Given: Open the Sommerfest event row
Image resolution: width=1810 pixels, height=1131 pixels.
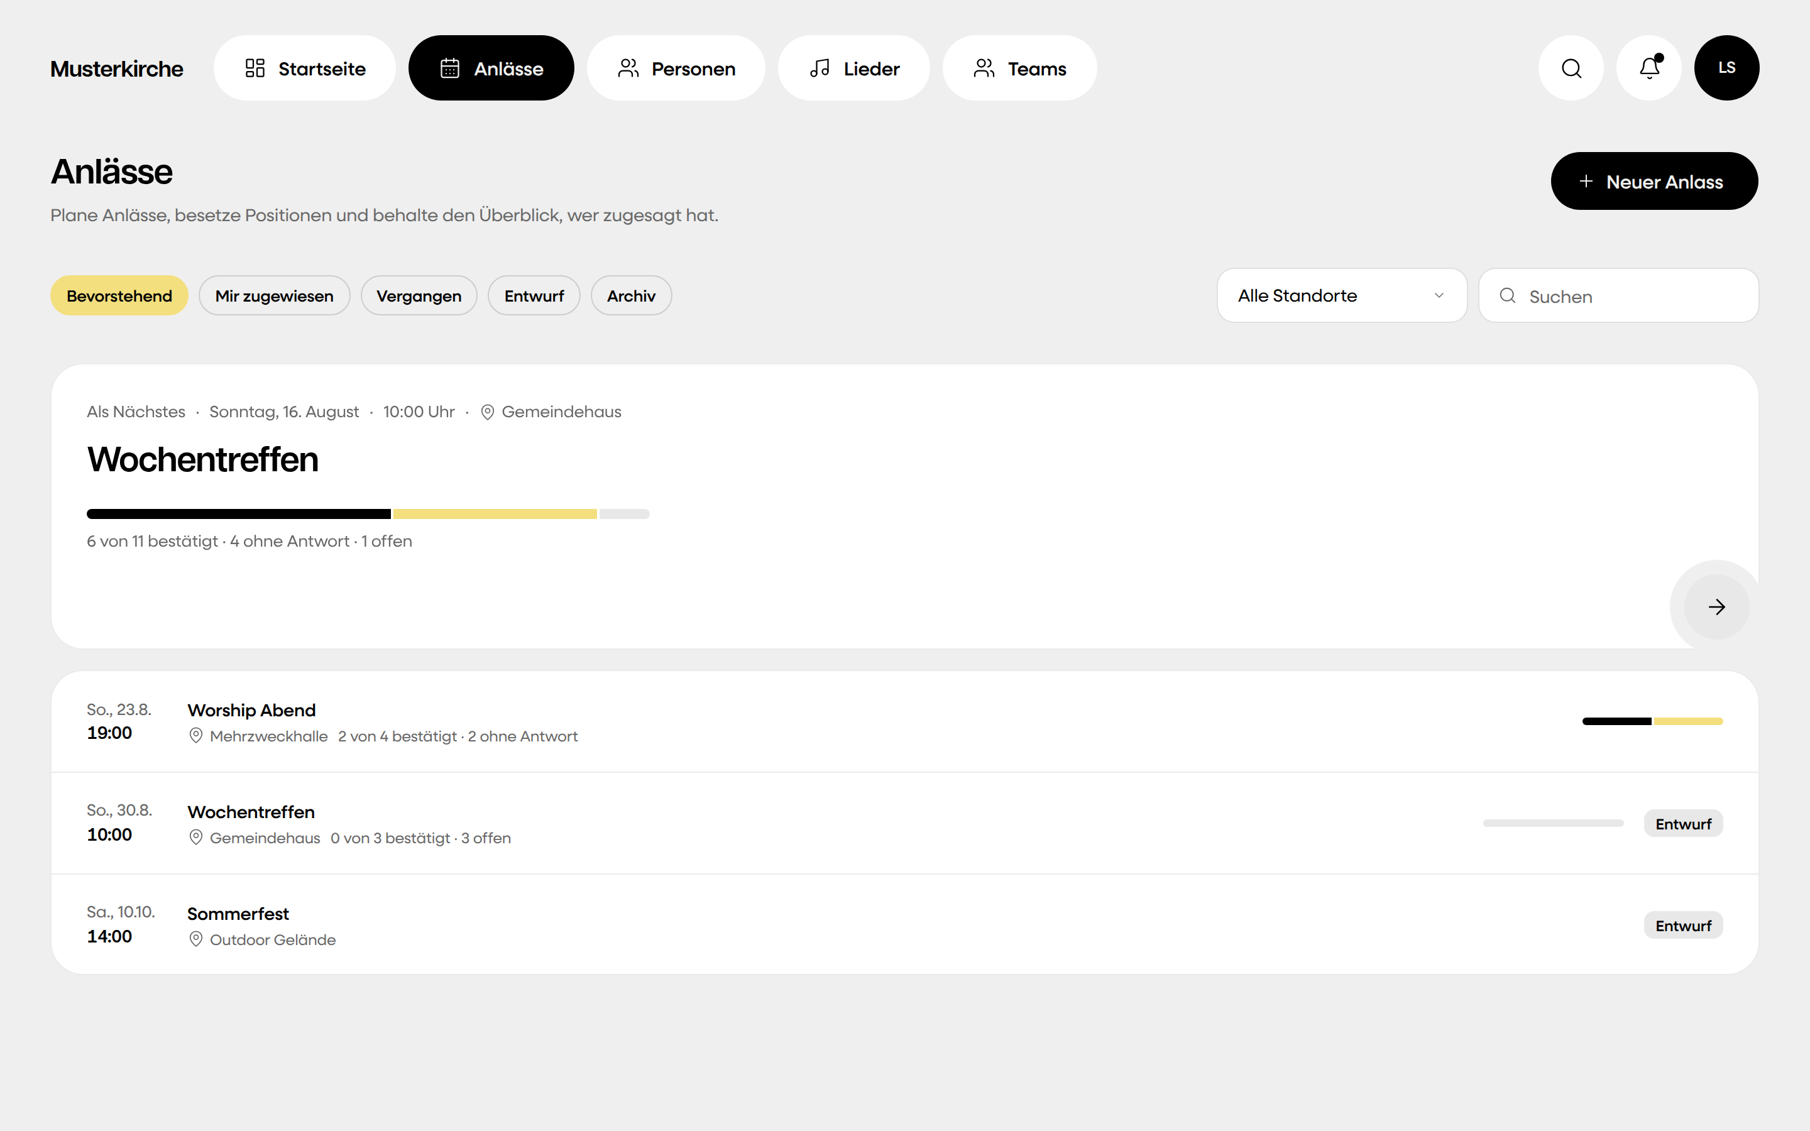Looking at the screenshot, I should (x=905, y=926).
